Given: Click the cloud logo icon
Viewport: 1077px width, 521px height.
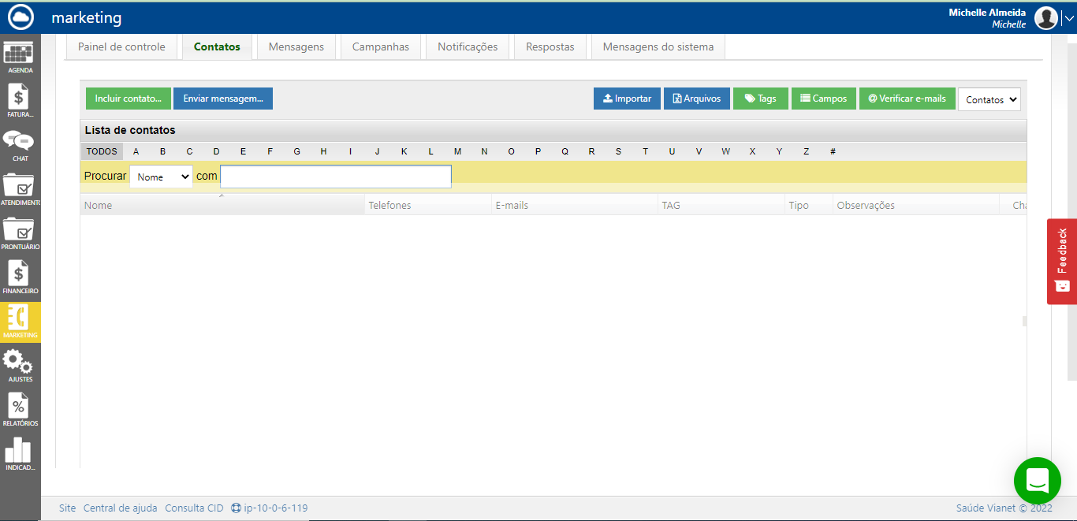Looking at the screenshot, I should point(20,17).
